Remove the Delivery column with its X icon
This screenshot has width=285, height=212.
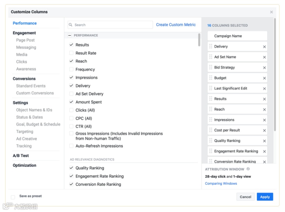(x=265, y=47)
